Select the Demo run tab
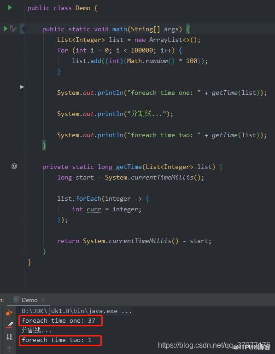Viewport: 275px width, 354px height. click(29, 300)
